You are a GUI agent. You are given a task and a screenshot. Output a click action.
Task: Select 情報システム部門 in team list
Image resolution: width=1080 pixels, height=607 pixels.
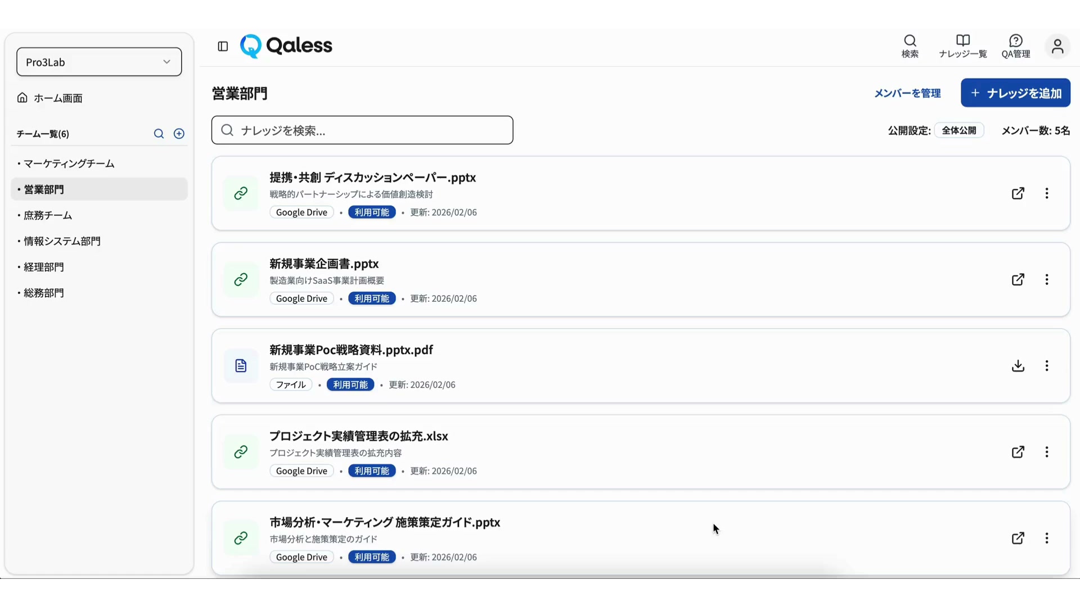tap(62, 241)
